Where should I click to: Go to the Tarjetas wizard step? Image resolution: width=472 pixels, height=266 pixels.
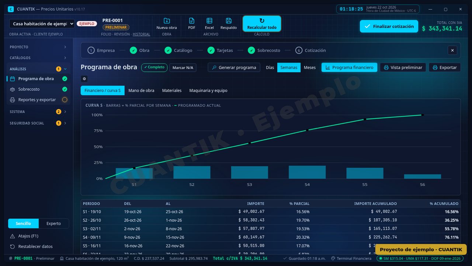(220, 50)
